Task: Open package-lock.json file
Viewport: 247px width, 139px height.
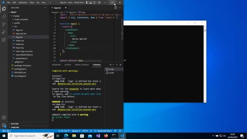Action: coord(28,65)
